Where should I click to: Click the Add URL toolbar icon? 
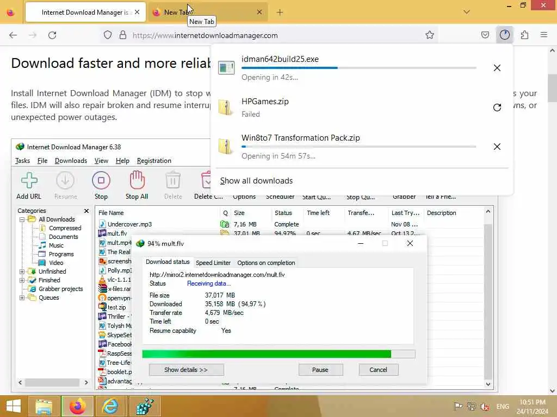click(29, 186)
